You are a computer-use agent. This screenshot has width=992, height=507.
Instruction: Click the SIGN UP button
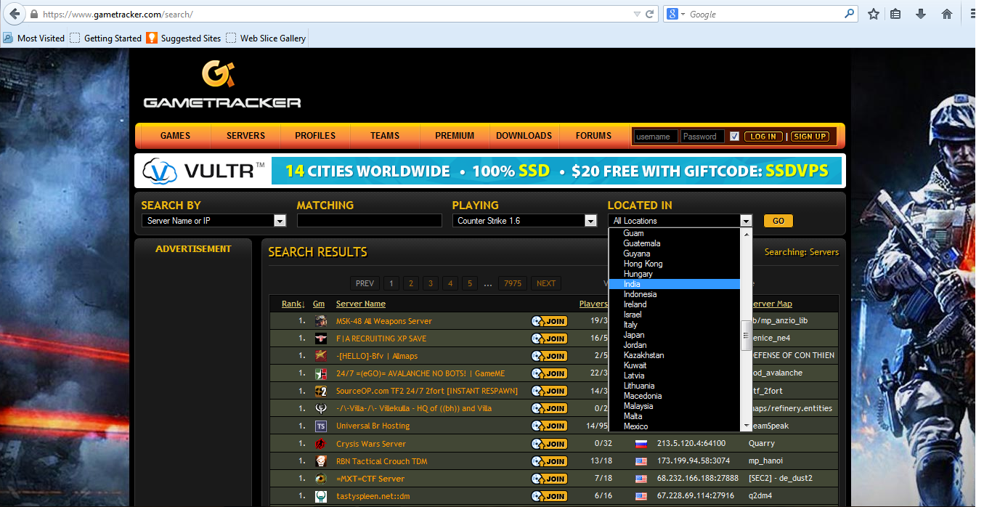(x=810, y=137)
